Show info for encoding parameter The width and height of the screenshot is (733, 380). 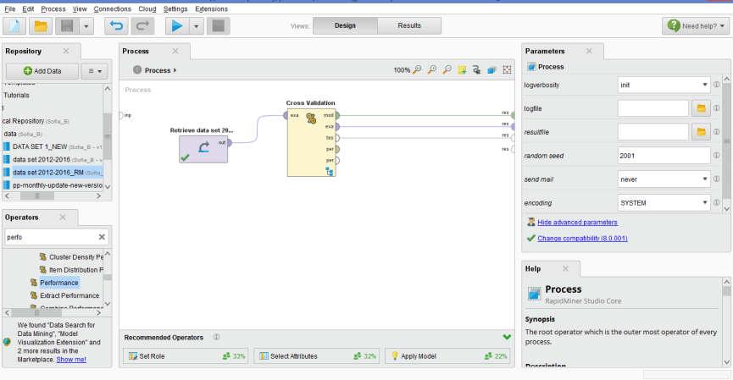pos(716,202)
